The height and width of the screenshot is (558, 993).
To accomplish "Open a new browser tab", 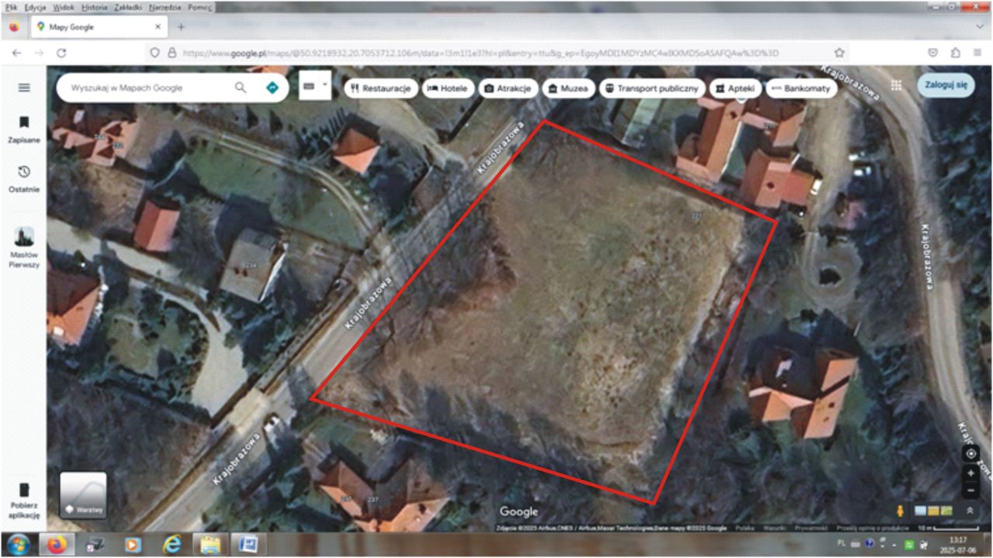I will pos(181,27).
